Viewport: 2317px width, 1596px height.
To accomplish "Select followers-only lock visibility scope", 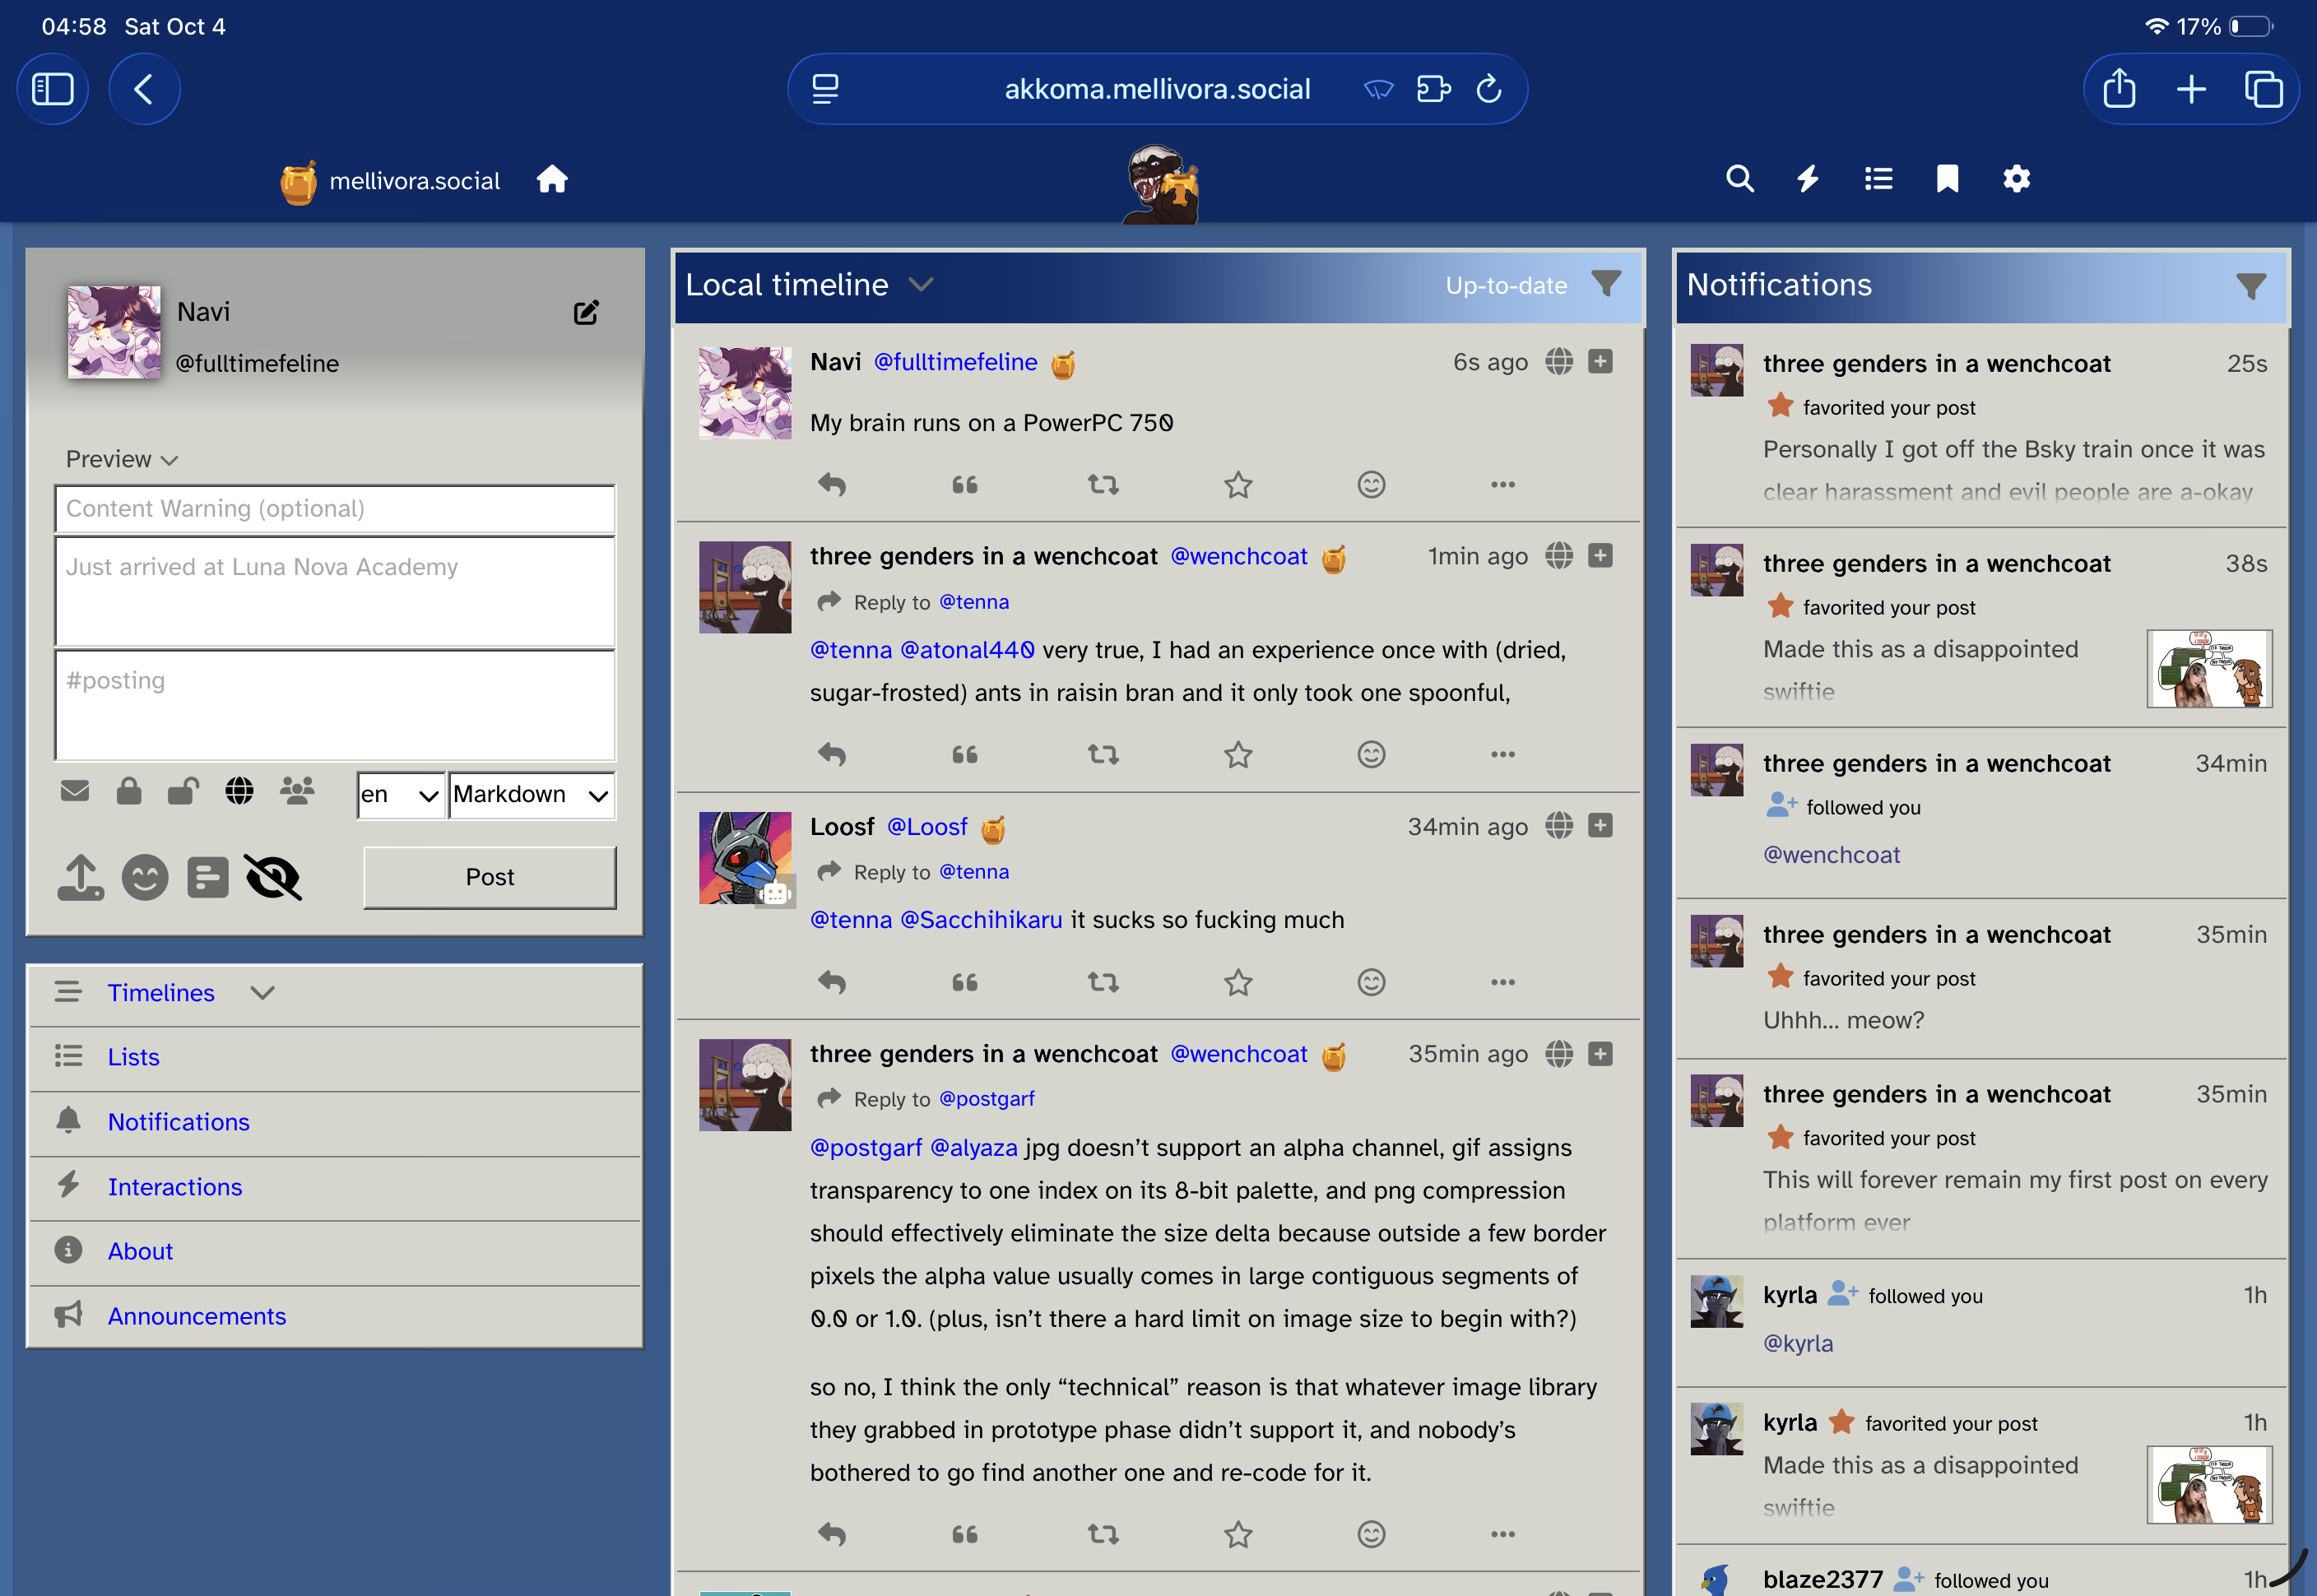I will pyautogui.click(x=129, y=791).
